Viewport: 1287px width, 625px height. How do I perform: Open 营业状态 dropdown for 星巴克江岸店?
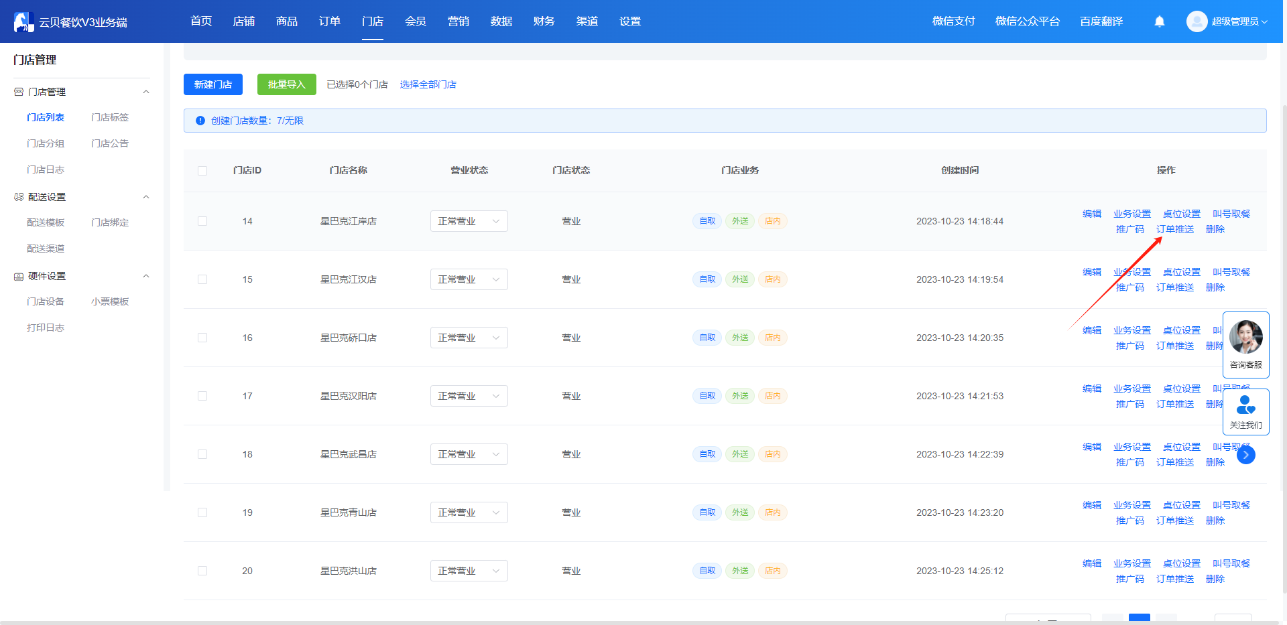click(x=469, y=221)
